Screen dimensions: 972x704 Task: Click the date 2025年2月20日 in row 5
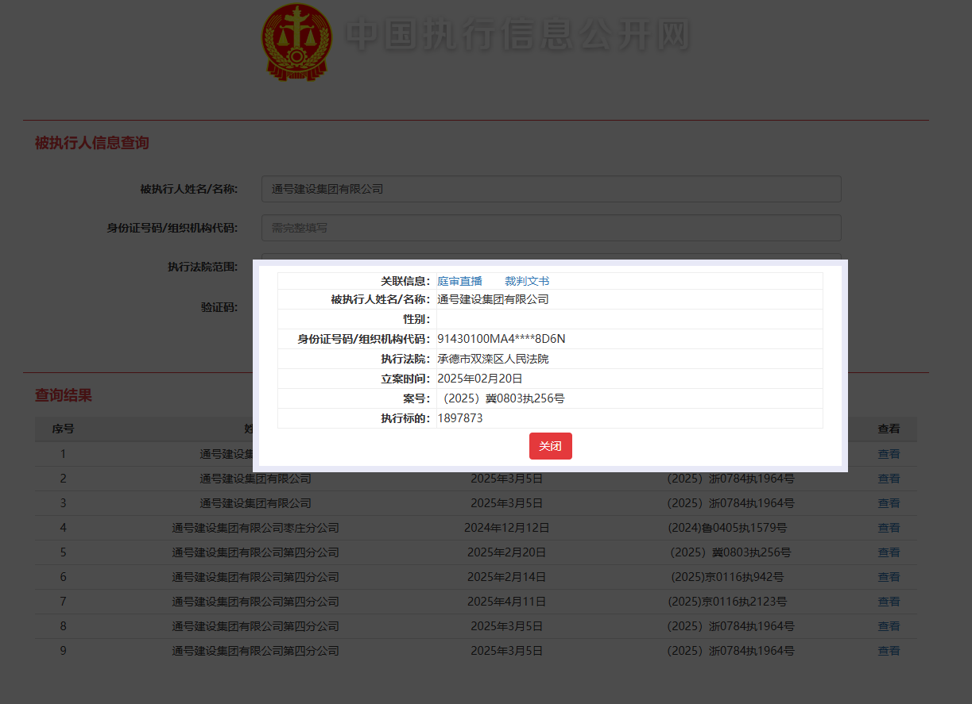(507, 552)
